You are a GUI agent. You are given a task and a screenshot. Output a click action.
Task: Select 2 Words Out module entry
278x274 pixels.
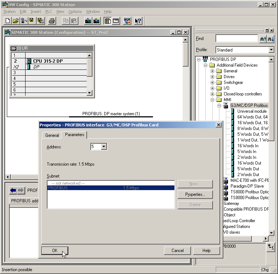pyautogui.click(x=248, y=175)
